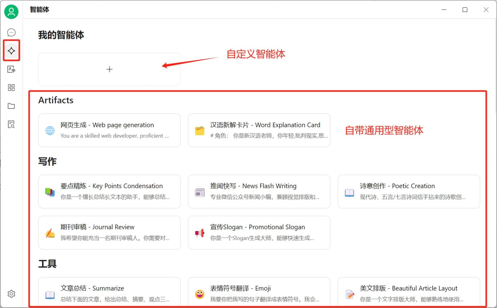This screenshot has width=497, height=308.
Task: Open the 汉语新解卡片 Word Explanation Card agent
Action: [259, 130]
